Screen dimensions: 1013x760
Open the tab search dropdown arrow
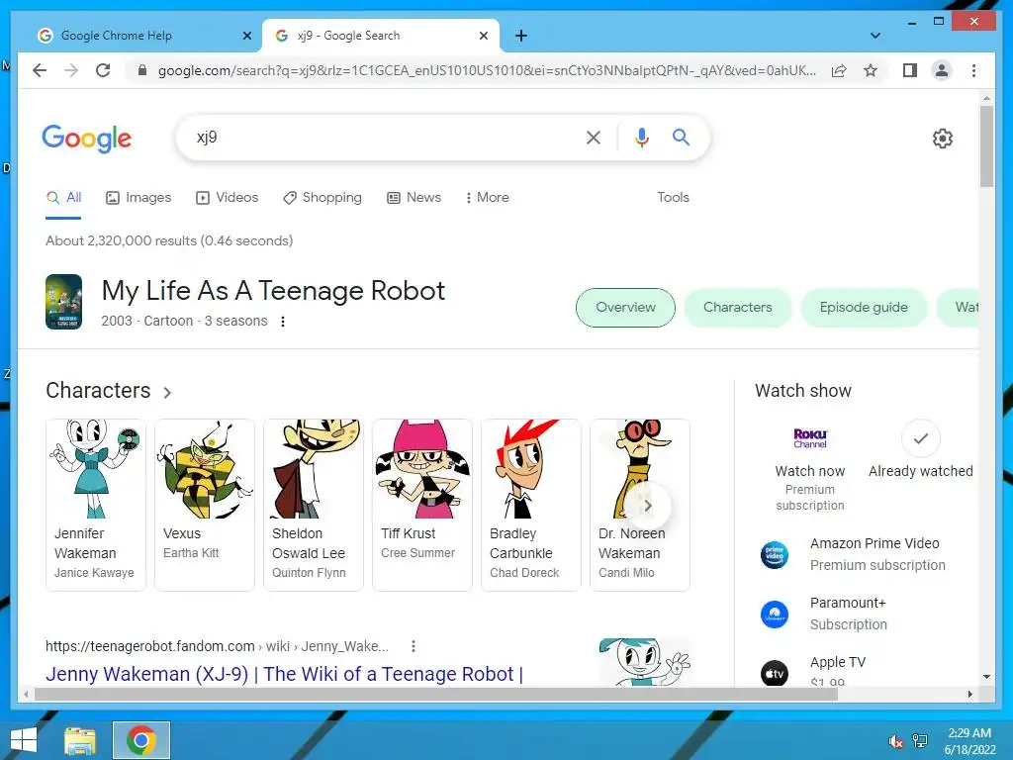875,36
